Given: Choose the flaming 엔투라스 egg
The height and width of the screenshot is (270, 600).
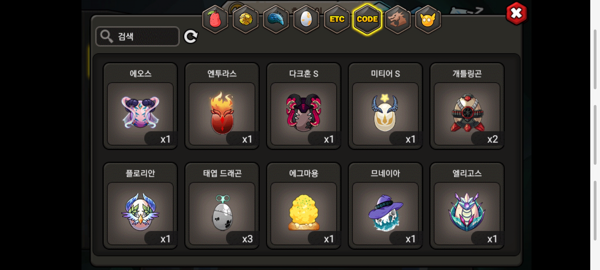Looking at the screenshot, I should click(x=222, y=106).
